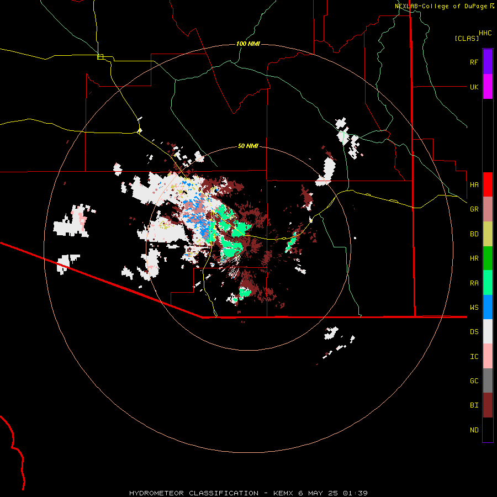
Task: Click the GC gray legend swatch
Action: point(488,380)
